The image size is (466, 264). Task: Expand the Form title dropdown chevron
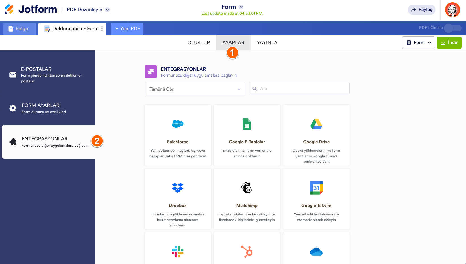click(x=241, y=7)
